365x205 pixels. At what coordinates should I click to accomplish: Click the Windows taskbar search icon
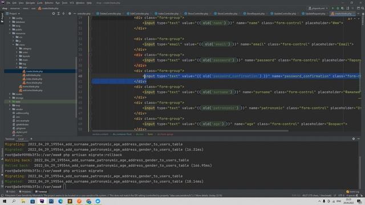point(14,201)
